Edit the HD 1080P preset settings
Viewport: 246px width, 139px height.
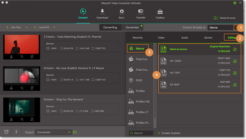(235, 61)
